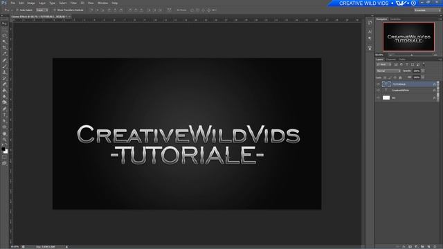Enable Show Transform Controls checkbox
443x249 pixels.
(55, 10)
